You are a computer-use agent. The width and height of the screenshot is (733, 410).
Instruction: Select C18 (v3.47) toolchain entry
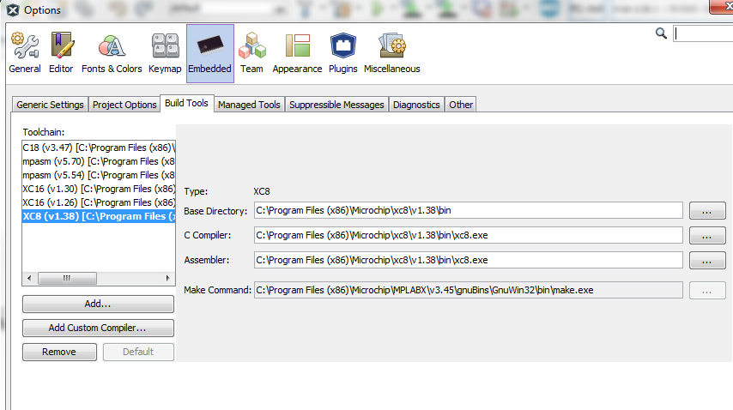pyautogui.click(x=99, y=148)
